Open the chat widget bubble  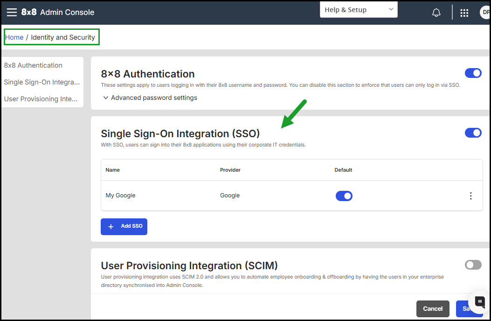click(x=479, y=301)
